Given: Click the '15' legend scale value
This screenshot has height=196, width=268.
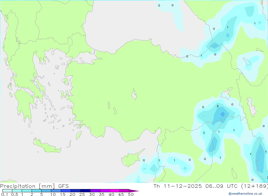Looking at the screenshot, I should pyautogui.click(x=63, y=194).
